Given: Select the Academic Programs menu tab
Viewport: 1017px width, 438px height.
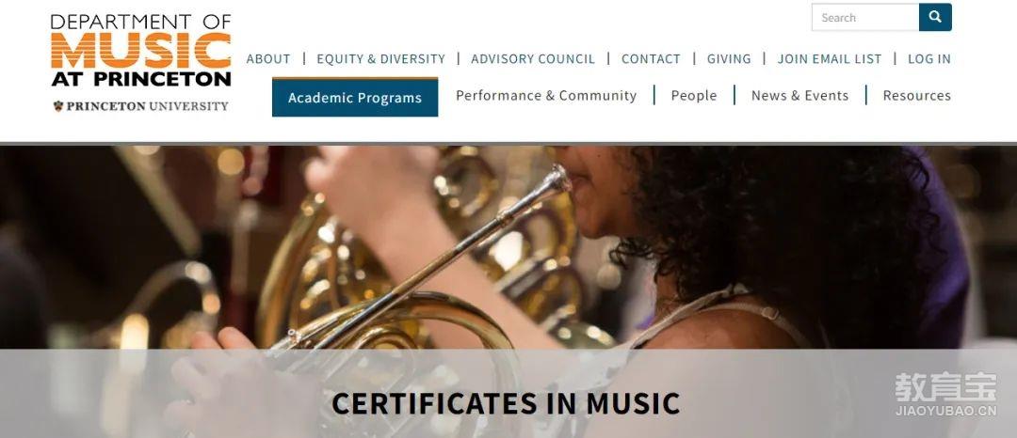Looking at the screenshot, I should coord(355,97).
